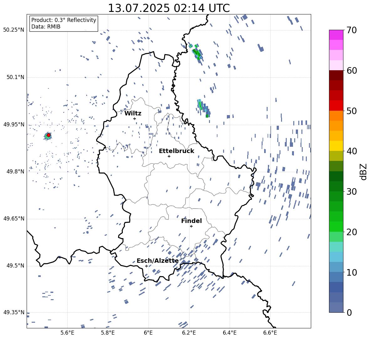The width and height of the screenshot is (371, 339).
Task: Click the 60 colorbar tick label
Action: 352,71
